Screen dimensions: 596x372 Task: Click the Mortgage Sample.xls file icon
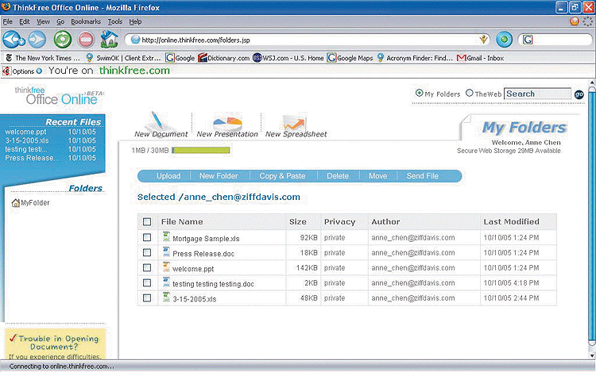pos(166,237)
